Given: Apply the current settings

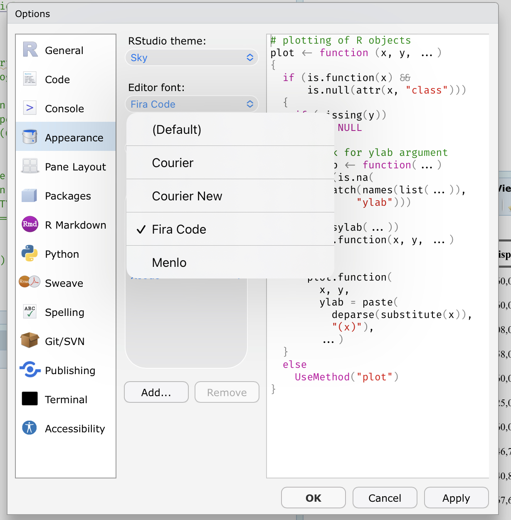Looking at the screenshot, I should tap(456, 498).
